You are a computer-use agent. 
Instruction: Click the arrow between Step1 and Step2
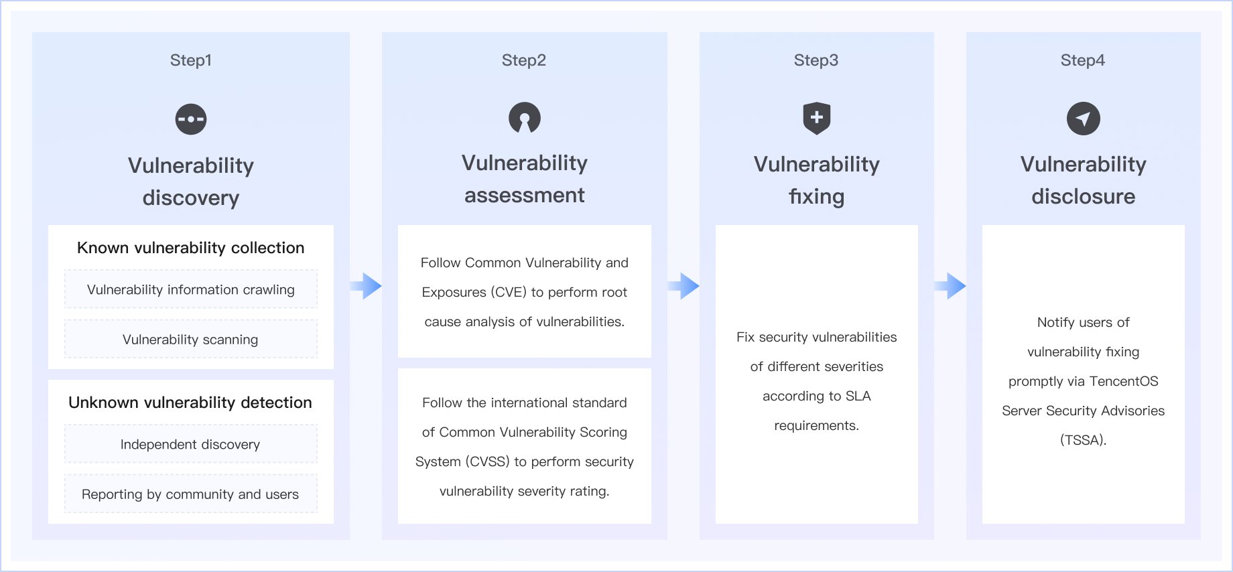click(366, 286)
